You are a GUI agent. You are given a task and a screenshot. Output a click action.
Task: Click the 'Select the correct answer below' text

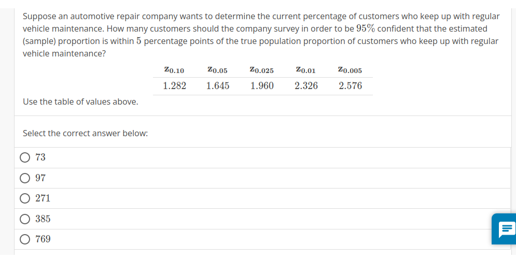click(x=85, y=134)
